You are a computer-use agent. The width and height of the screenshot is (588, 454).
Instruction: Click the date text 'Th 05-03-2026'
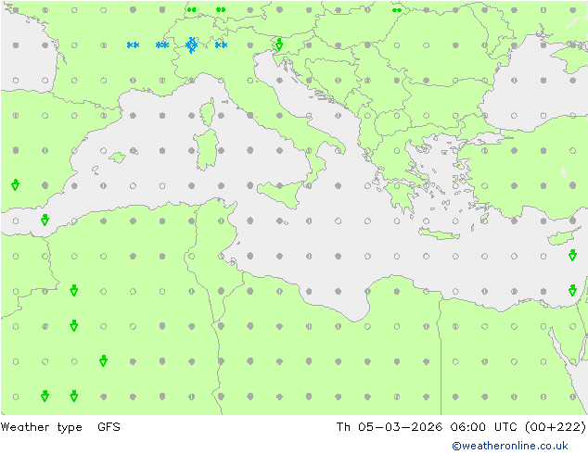tap(390, 426)
